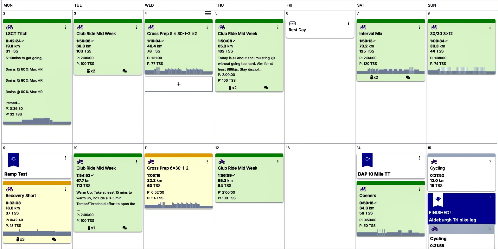The image size is (498, 249).
Task: Open the Openers workout on Saturday 14
Action: pos(367,196)
